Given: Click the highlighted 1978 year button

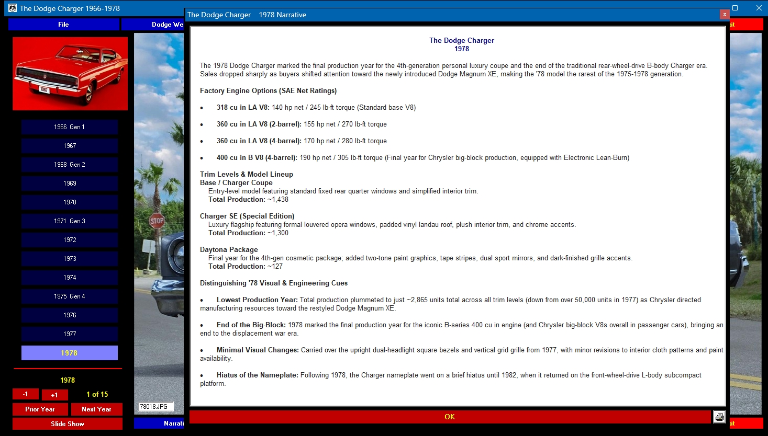Looking at the screenshot, I should point(70,353).
